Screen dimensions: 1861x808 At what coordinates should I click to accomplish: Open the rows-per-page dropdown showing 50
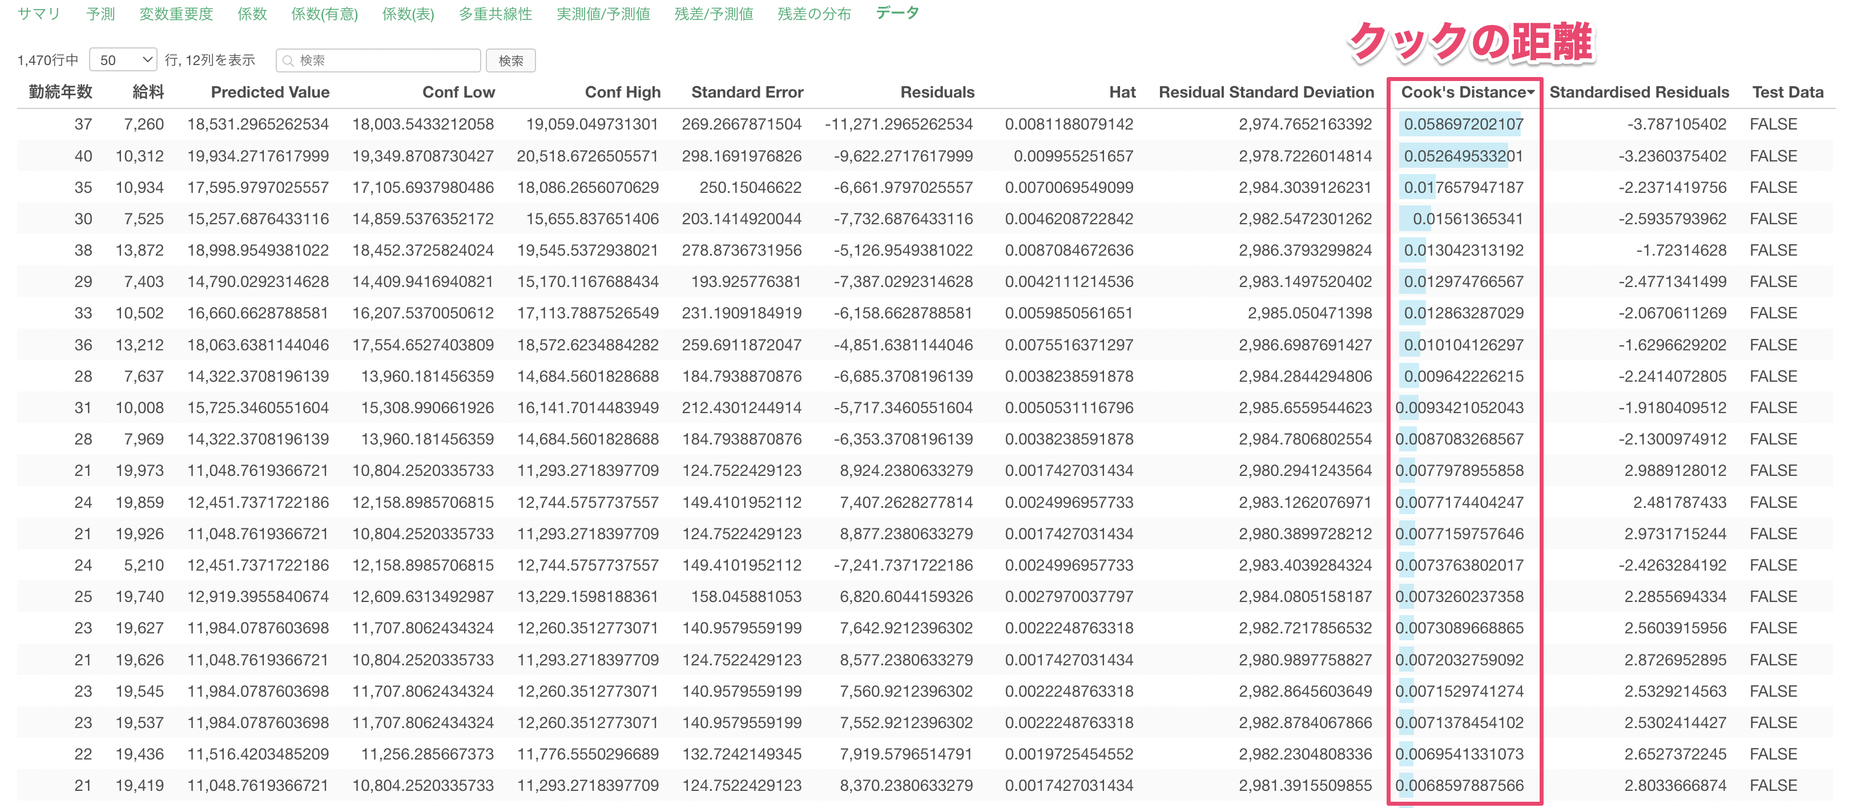[x=123, y=60]
